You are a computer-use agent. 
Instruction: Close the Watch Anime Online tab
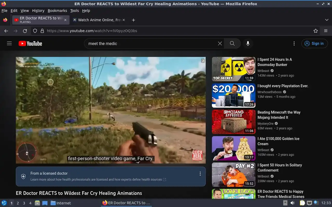(124, 20)
